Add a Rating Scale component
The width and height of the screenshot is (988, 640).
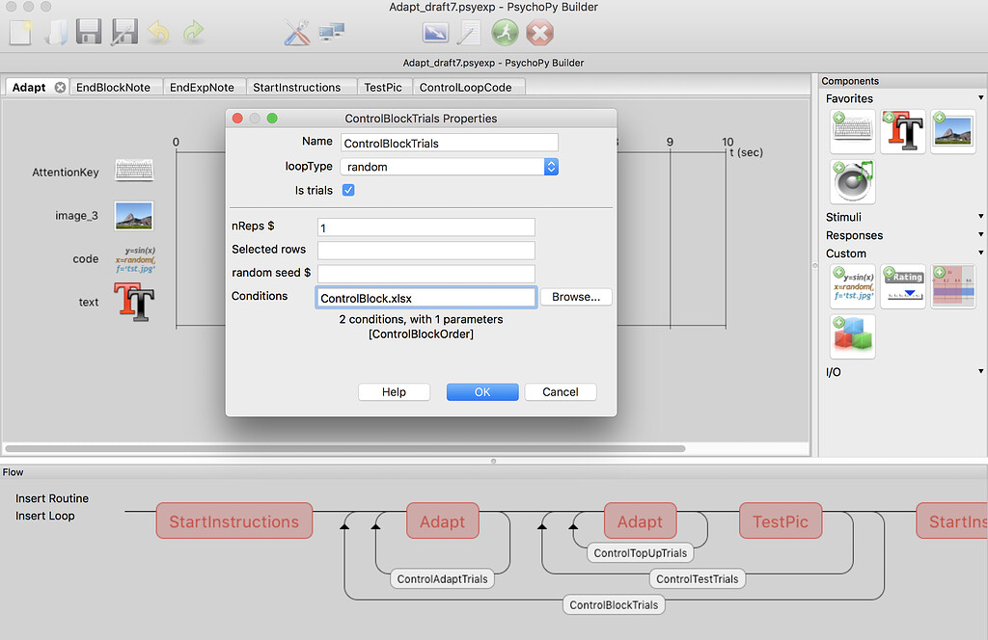[x=903, y=286]
